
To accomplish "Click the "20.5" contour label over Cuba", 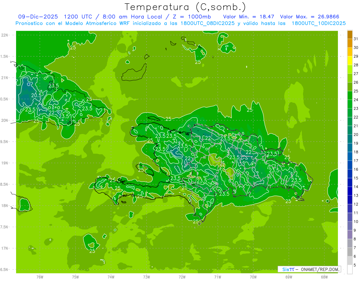I will point(36,95).
